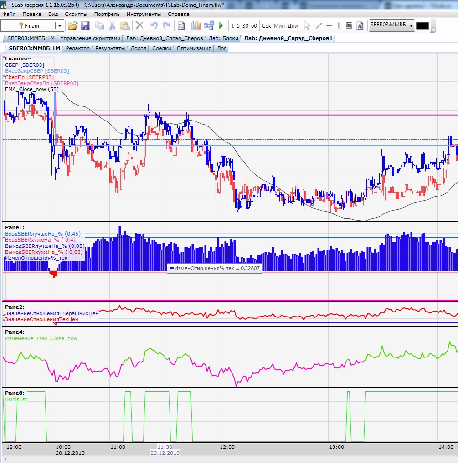Click the block diagram scheme icon
Viewport: 458px width, 463px height.
[x=209, y=26]
